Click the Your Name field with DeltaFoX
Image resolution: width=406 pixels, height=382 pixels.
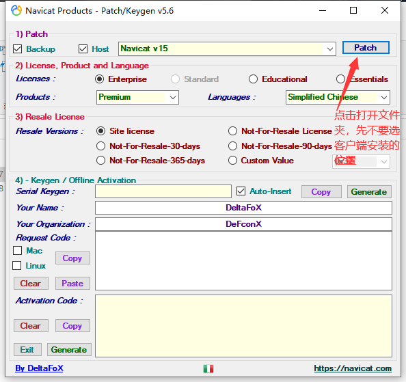(x=243, y=208)
